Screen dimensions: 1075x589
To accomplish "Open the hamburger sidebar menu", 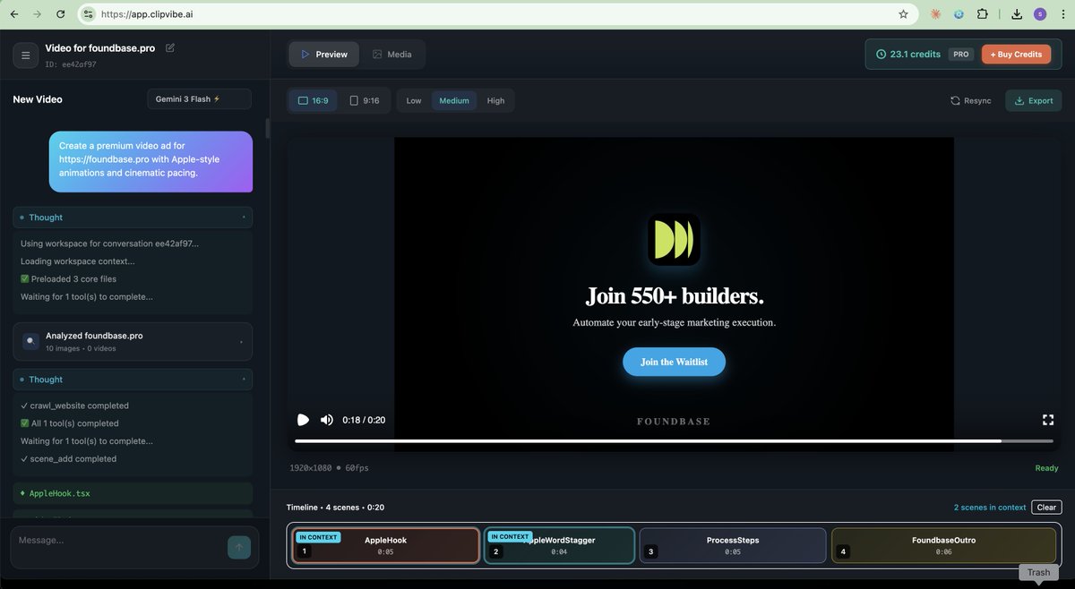I will tap(25, 55).
